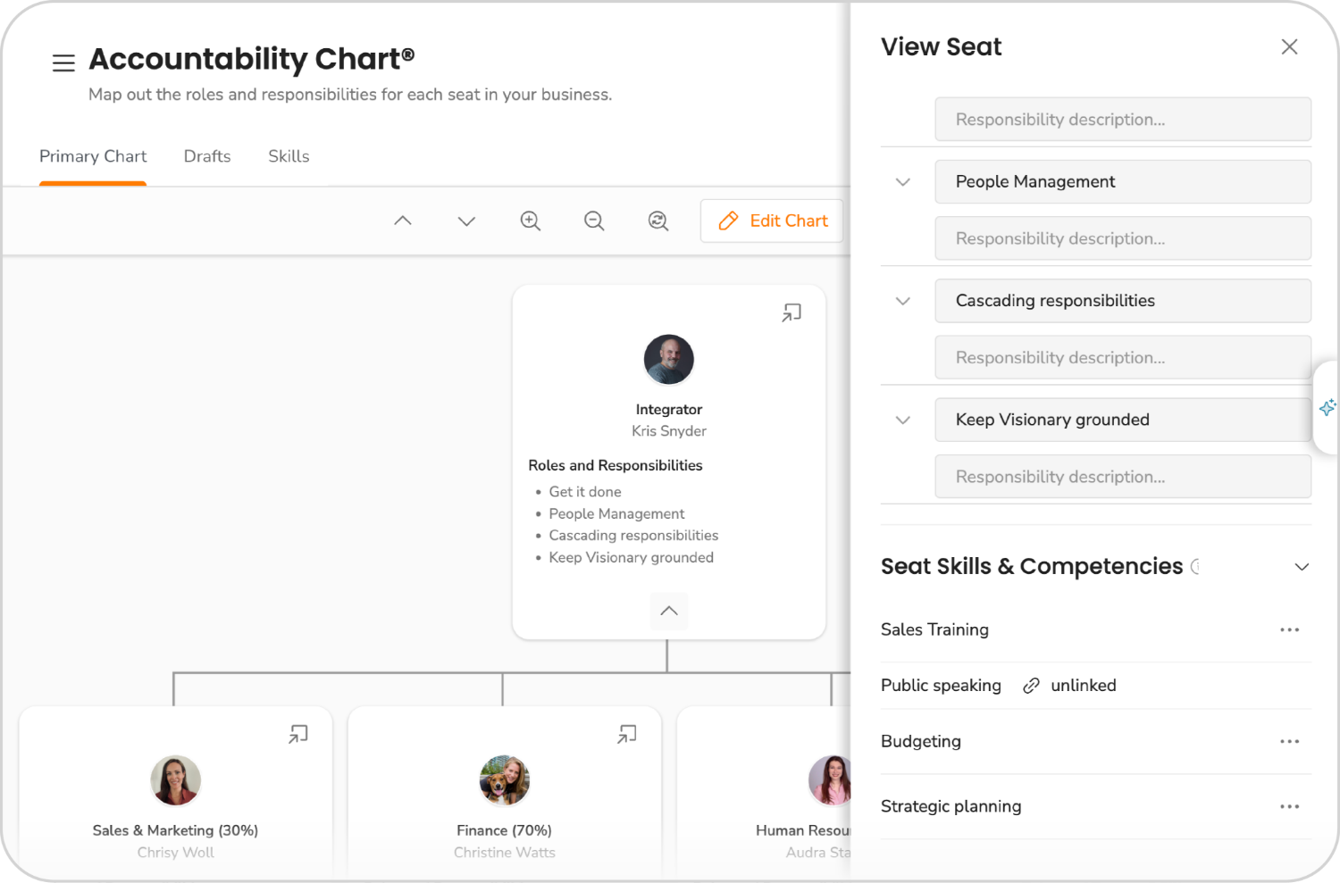This screenshot has height=883, width=1340.
Task: Pop out the Finance seat card
Action: tap(628, 733)
